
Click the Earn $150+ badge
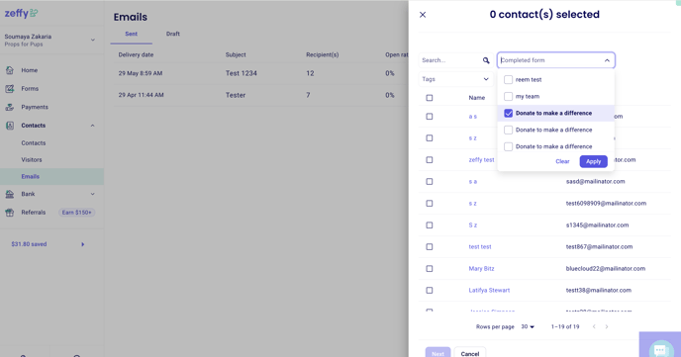76,213
